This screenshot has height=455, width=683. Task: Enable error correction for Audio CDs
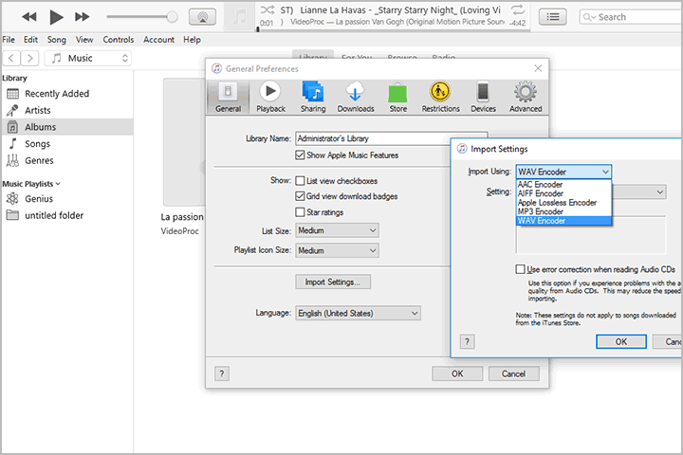520,269
